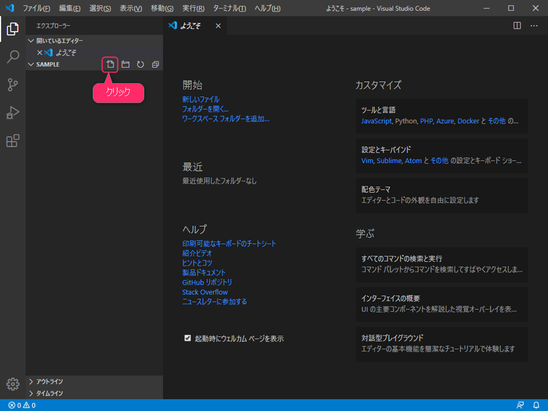Open the errors and warnings status item
548x411 pixels.
[22, 406]
